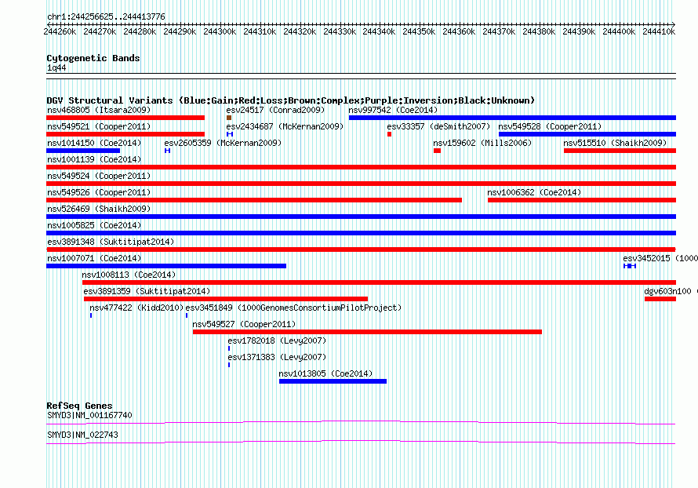Open the SMYD3|NM_001167740 gene label
This screenshot has width=698, height=488.
(x=89, y=415)
